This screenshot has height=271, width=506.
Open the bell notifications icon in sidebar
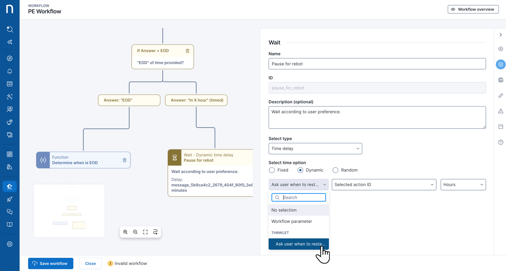pyautogui.click(x=10, y=71)
